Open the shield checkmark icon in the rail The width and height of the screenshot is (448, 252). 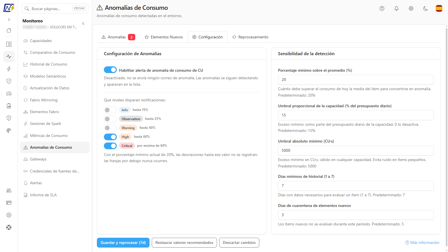pos(9,81)
